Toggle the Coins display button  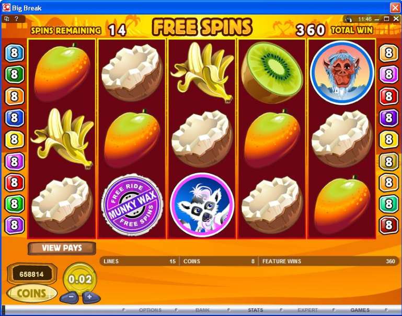coord(32,293)
